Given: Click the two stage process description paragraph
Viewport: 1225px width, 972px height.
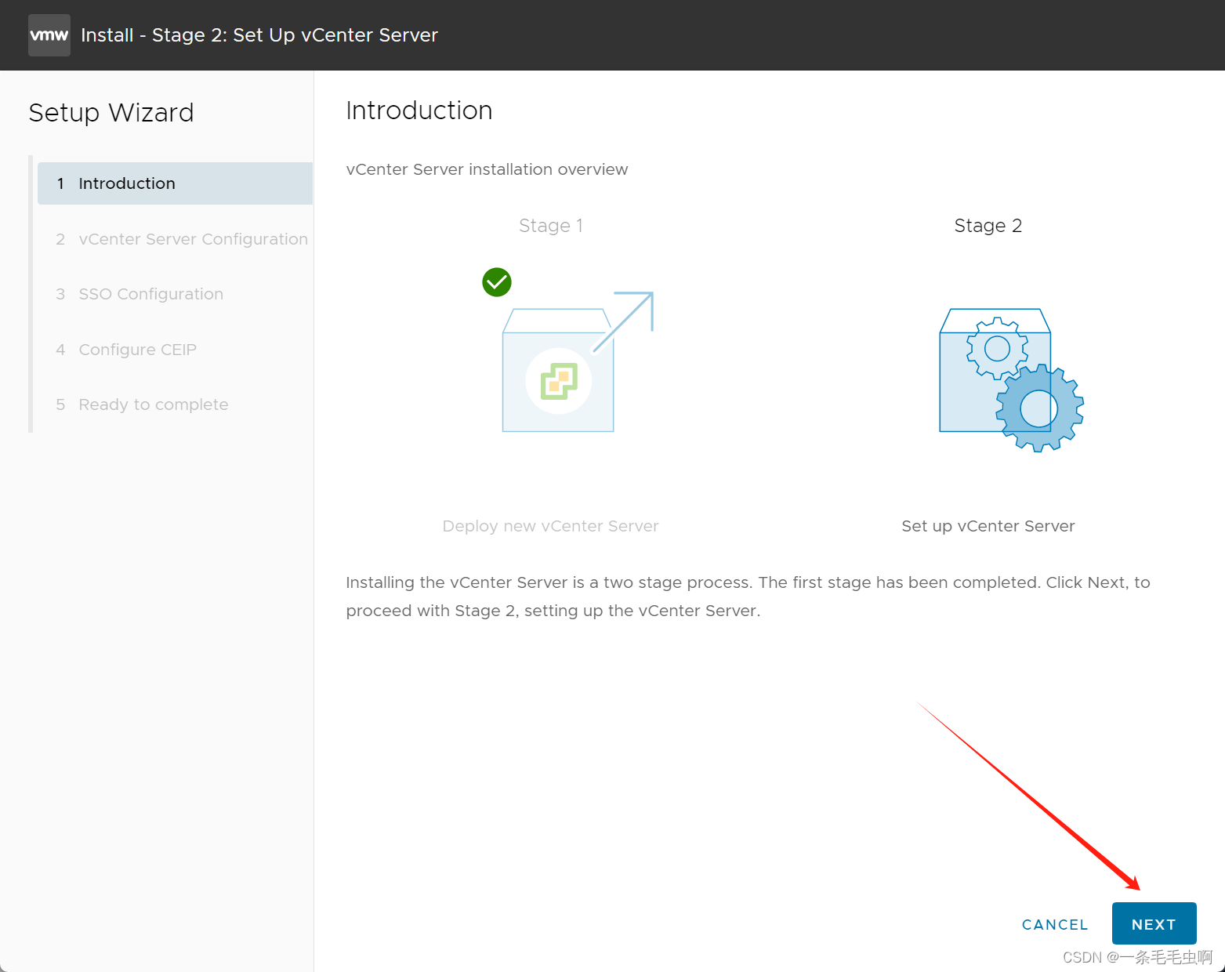Looking at the screenshot, I should 748,597.
